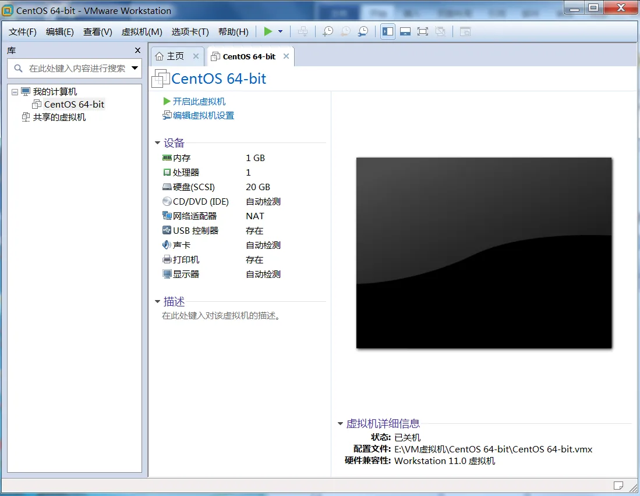This screenshot has width=640, height=496.
Task: Collapse the 虚拟机详细信息 section
Action: tap(340, 423)
